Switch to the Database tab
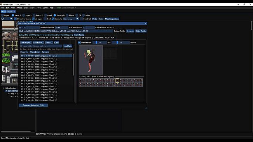 11,12
